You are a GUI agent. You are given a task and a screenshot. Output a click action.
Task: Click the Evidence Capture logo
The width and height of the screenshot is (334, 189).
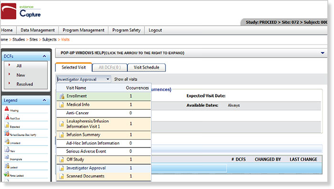click(x=21, y=11)
